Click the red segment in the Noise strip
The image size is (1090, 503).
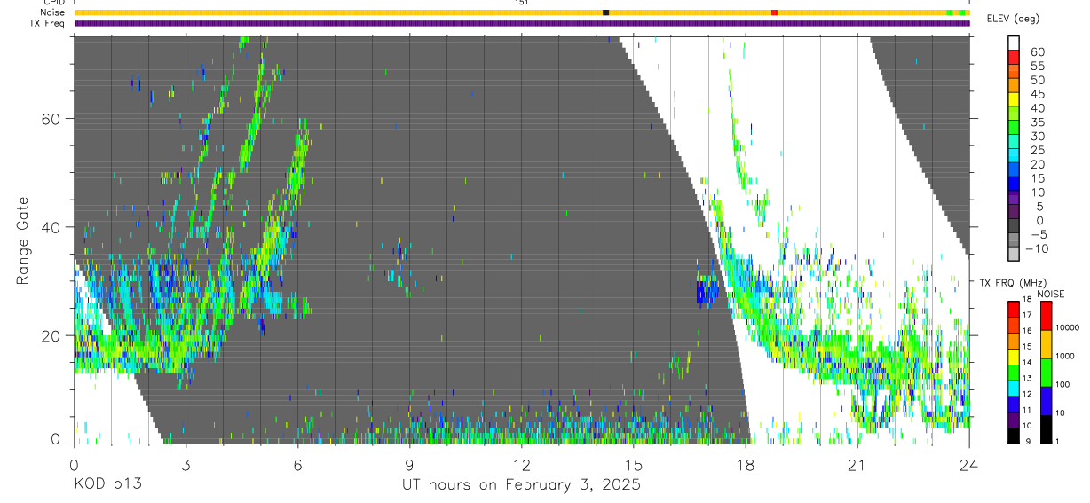[x=775, y=12]
